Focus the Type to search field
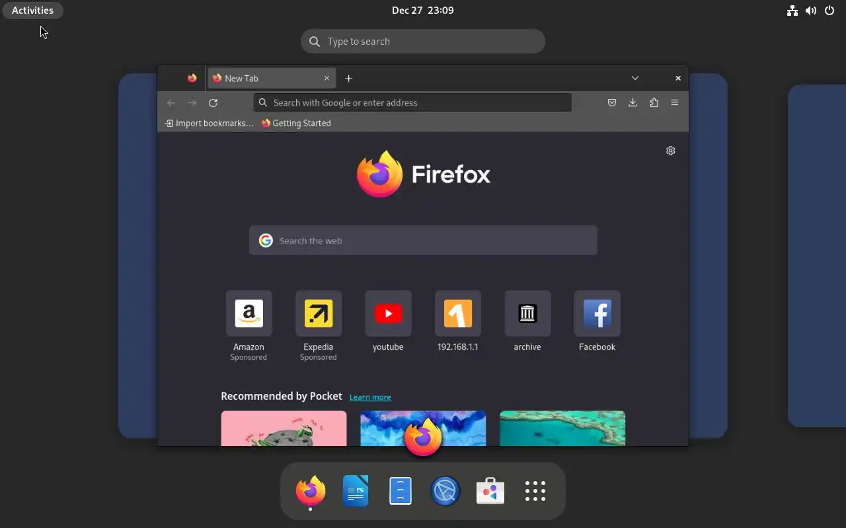The height and width of the screenshot is (528, 846). point(423,41)
